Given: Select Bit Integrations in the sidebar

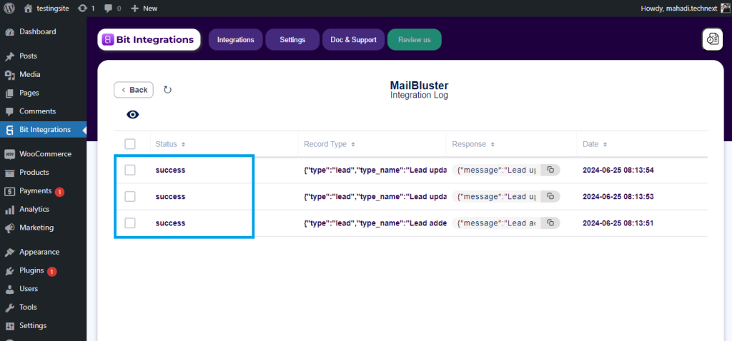Looking at the screenshot, I should point(43,130).
